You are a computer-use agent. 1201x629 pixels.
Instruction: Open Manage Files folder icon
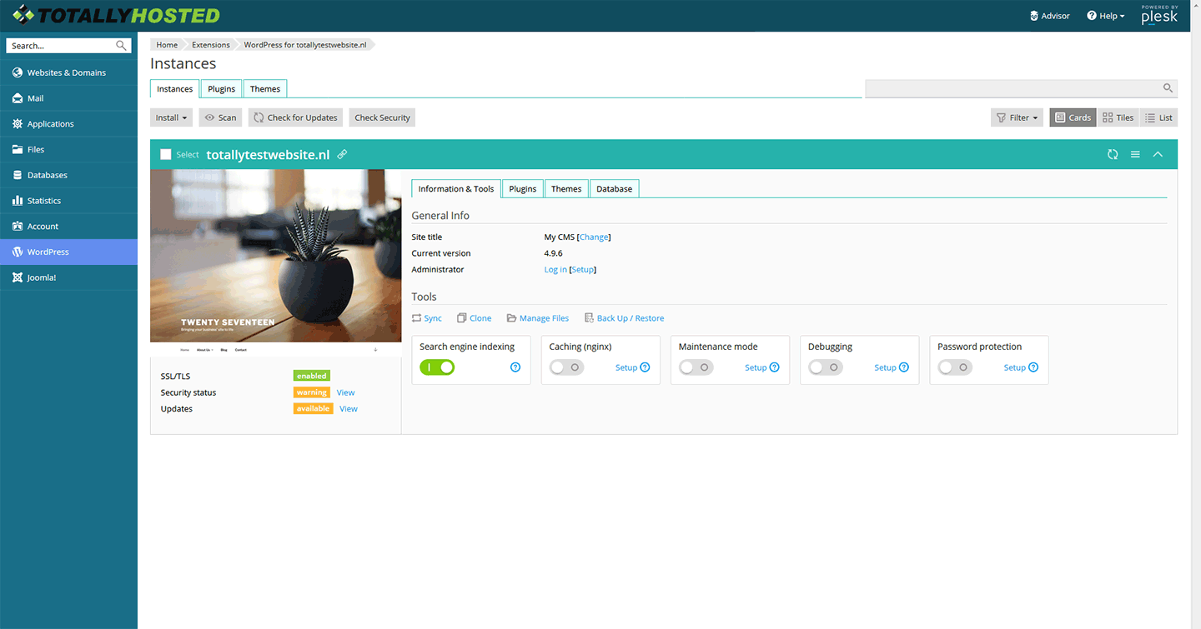pyautogui.click(x=511, y=318)
